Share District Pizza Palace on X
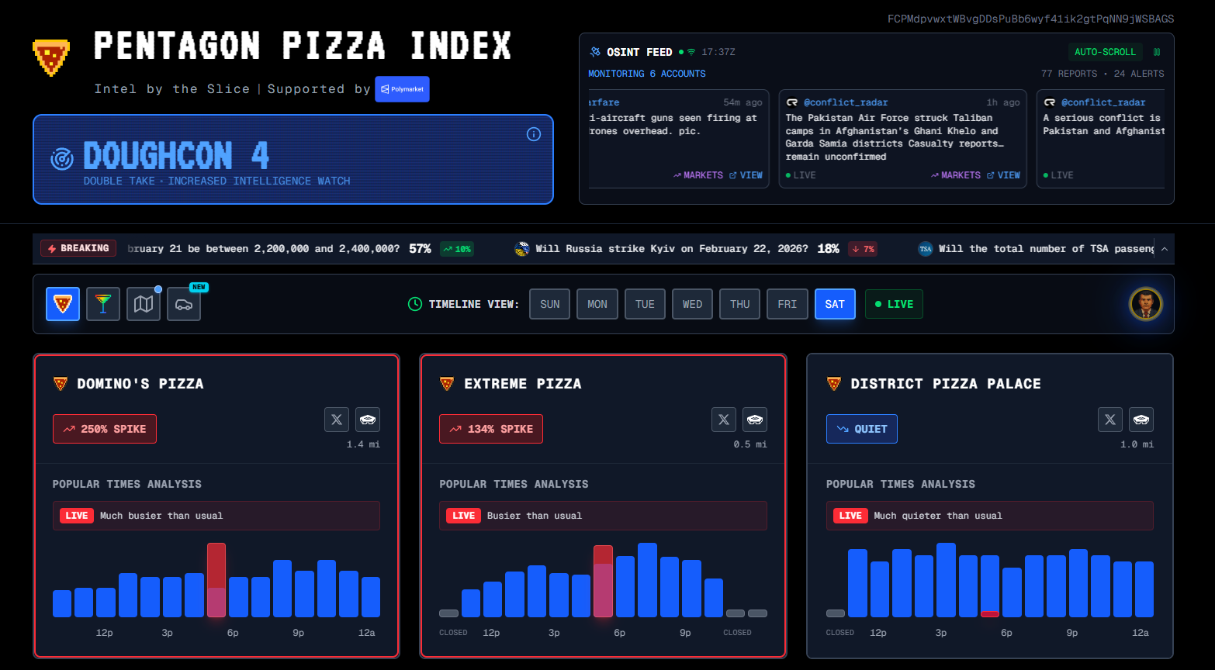This screenshot has width=1215, height=670. (1110, 420)
